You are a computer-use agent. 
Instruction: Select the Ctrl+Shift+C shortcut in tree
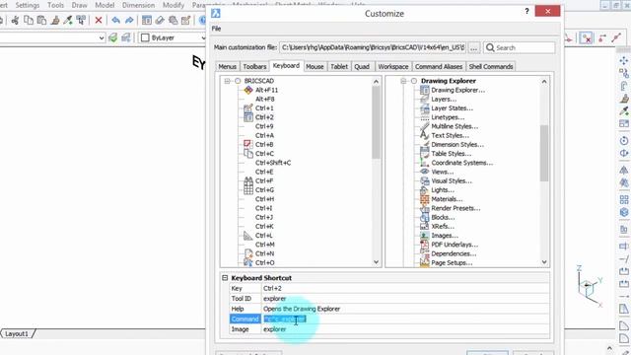click(273, 163)
